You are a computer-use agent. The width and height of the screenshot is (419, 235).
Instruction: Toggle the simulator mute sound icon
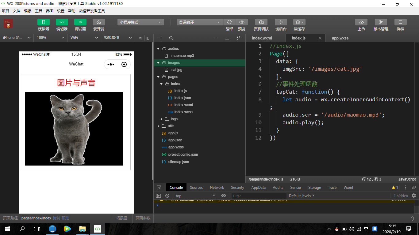[x=140, y=38]
